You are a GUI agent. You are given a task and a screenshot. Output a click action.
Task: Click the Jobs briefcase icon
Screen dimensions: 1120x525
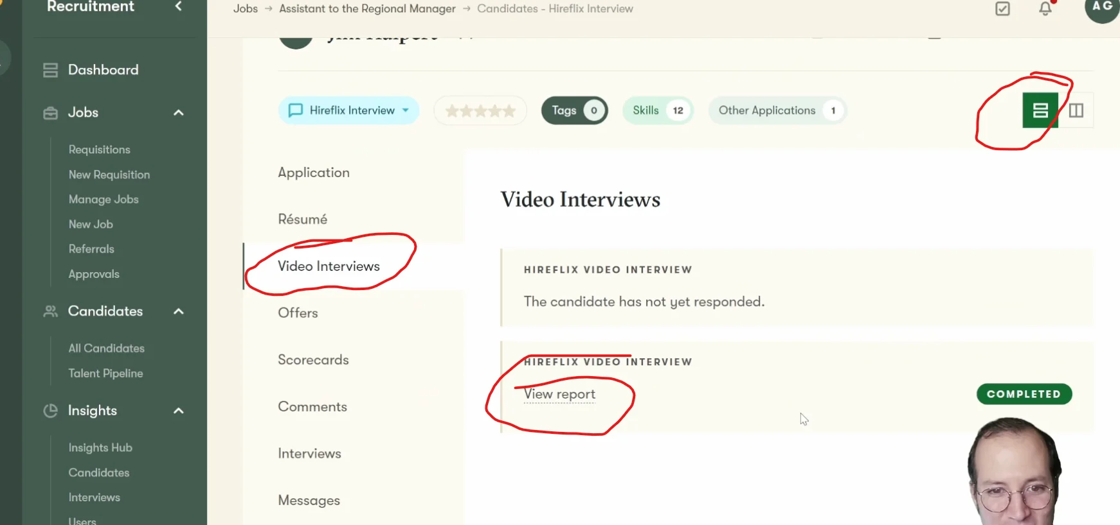tap(50, 113)
